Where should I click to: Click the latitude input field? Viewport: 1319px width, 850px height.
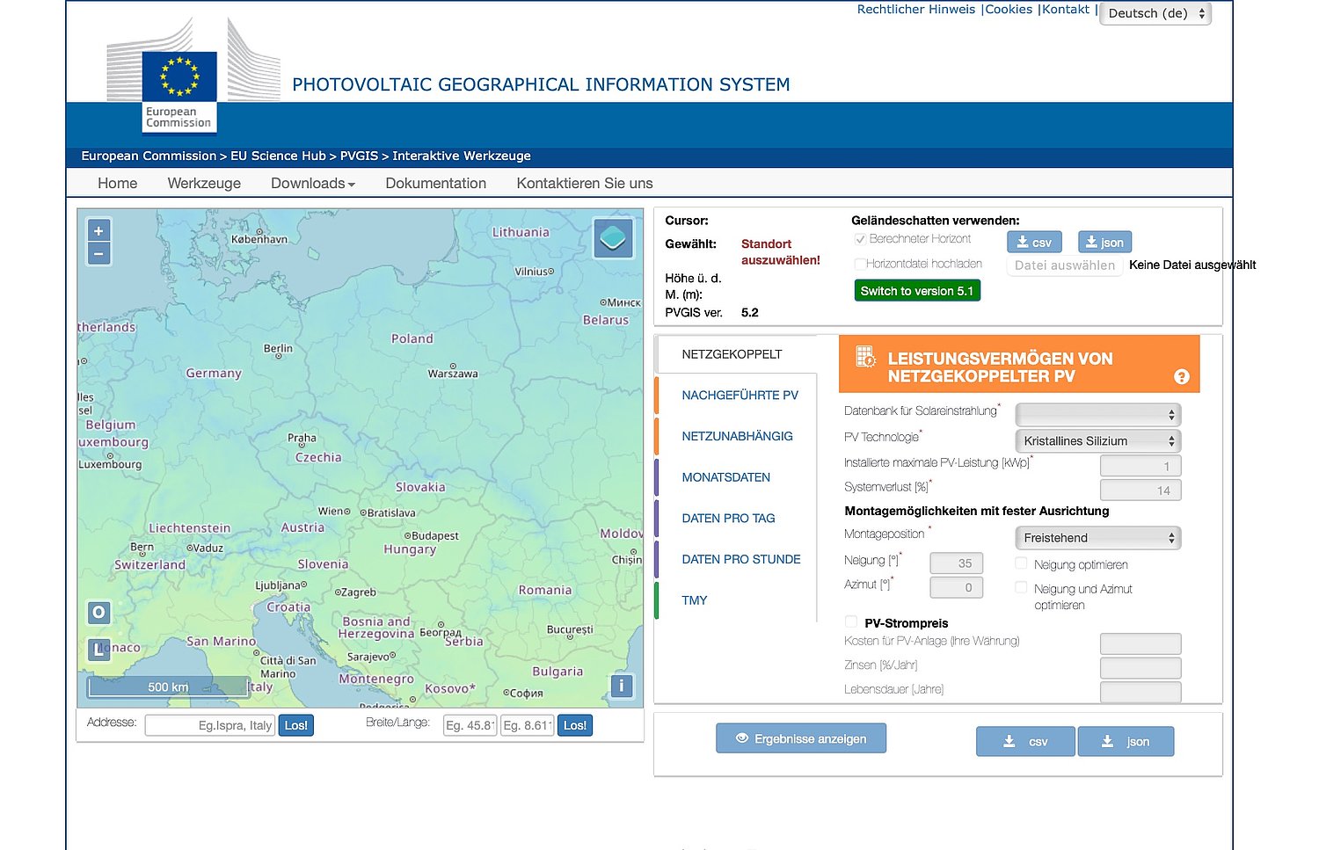[470, 725]
